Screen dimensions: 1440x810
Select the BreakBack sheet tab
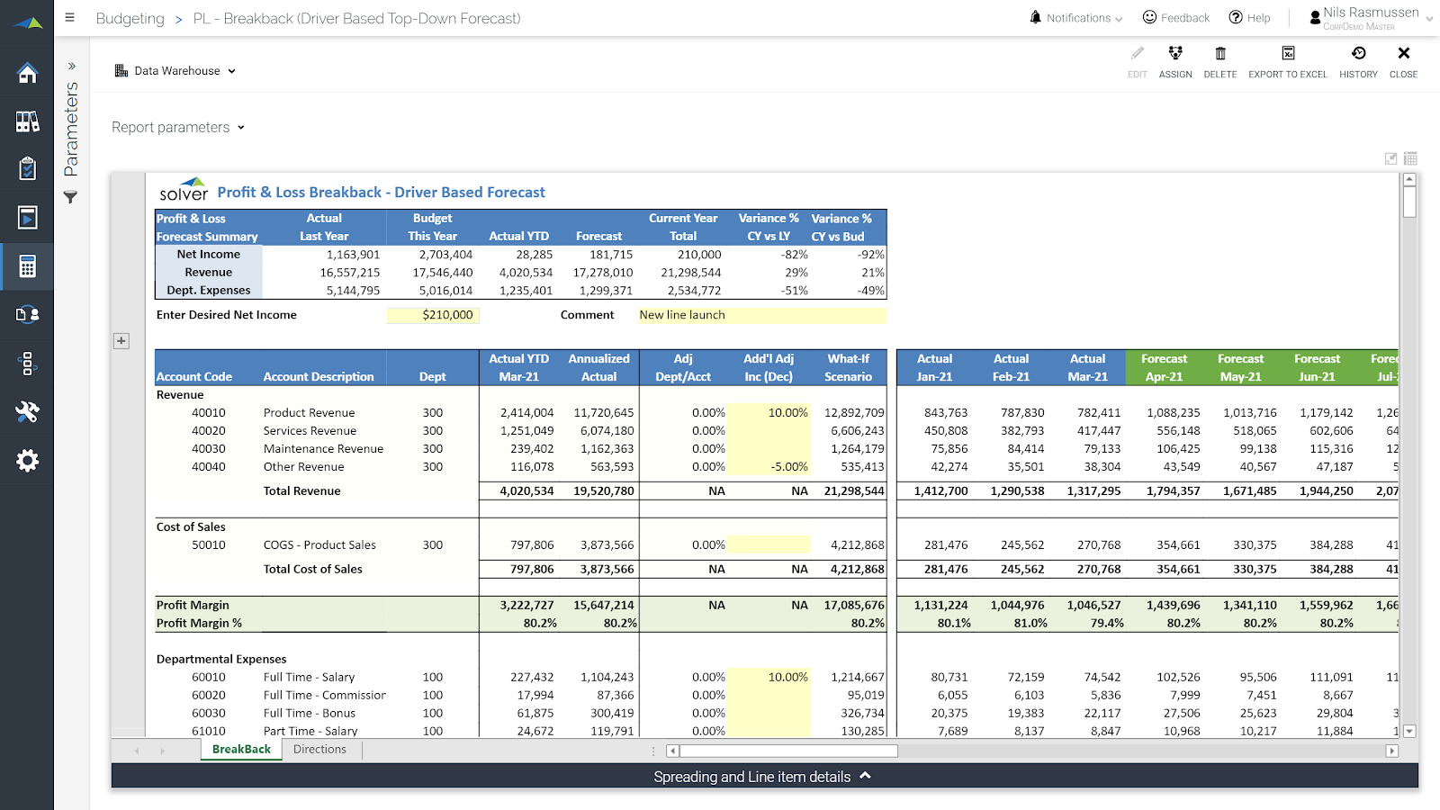pyautogui.click(x=241, y=750)
